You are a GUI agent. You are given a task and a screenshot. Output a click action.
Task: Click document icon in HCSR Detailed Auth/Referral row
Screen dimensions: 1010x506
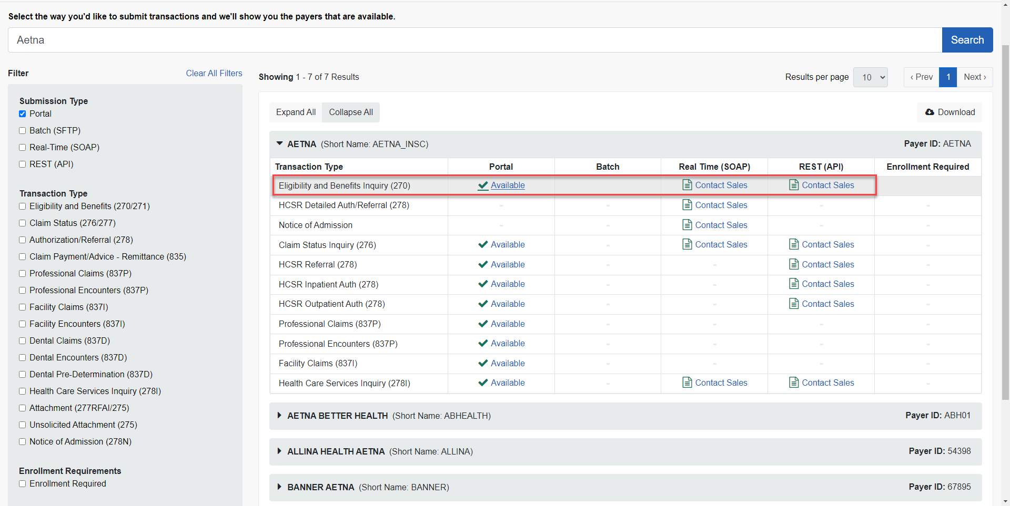[687, 205]
